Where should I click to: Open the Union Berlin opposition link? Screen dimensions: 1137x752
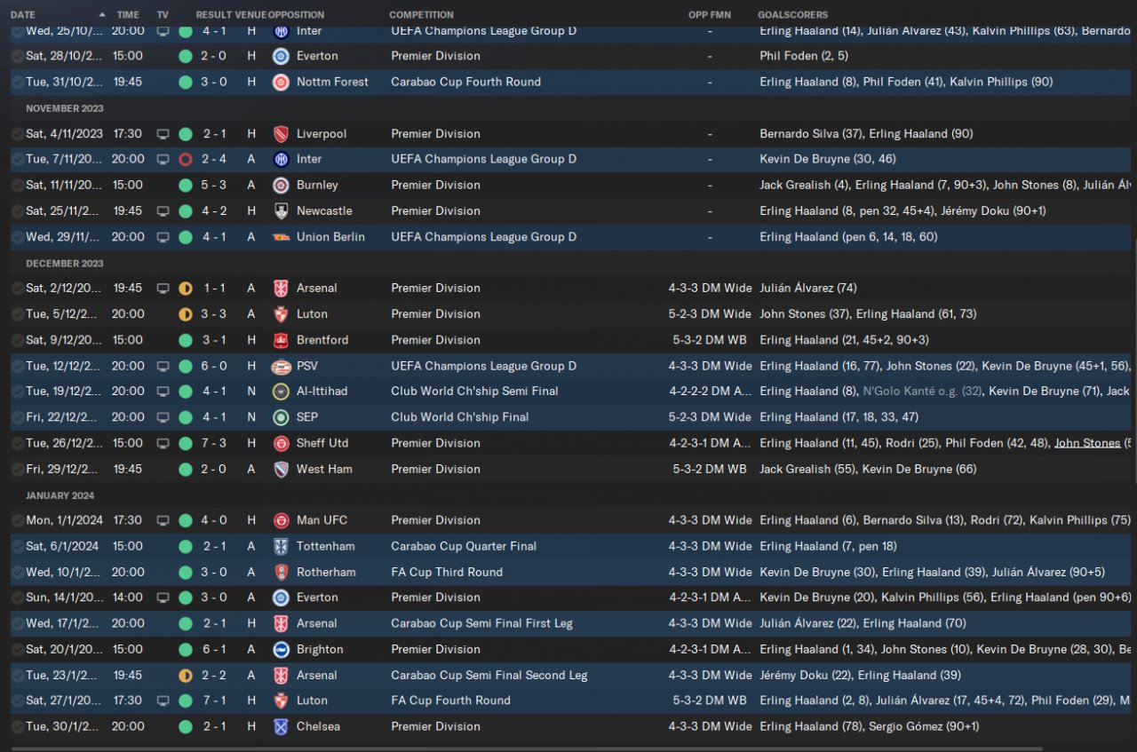[331, 237]
